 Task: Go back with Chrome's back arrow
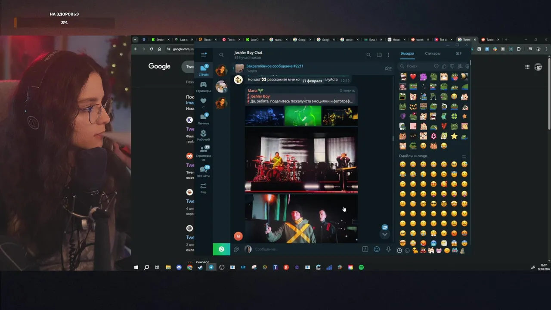(136, 49)
